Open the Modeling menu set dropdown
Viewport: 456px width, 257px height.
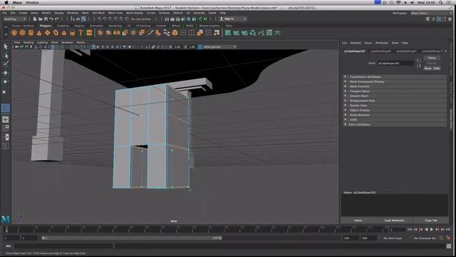(15, 19)
